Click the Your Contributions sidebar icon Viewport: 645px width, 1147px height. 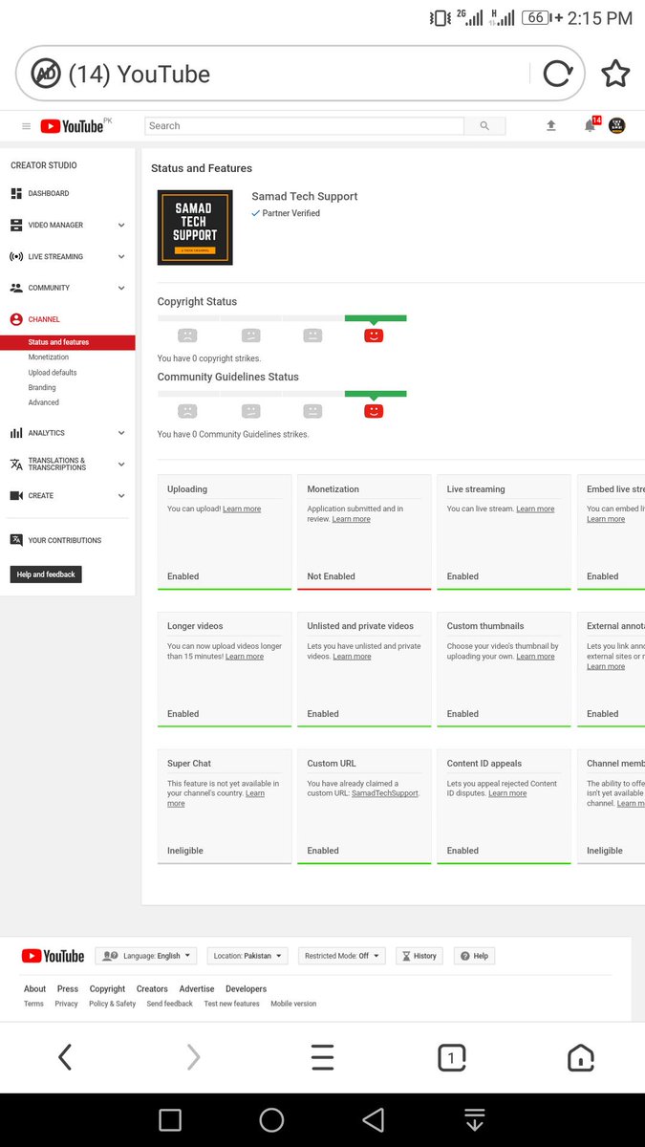[16, 540]
